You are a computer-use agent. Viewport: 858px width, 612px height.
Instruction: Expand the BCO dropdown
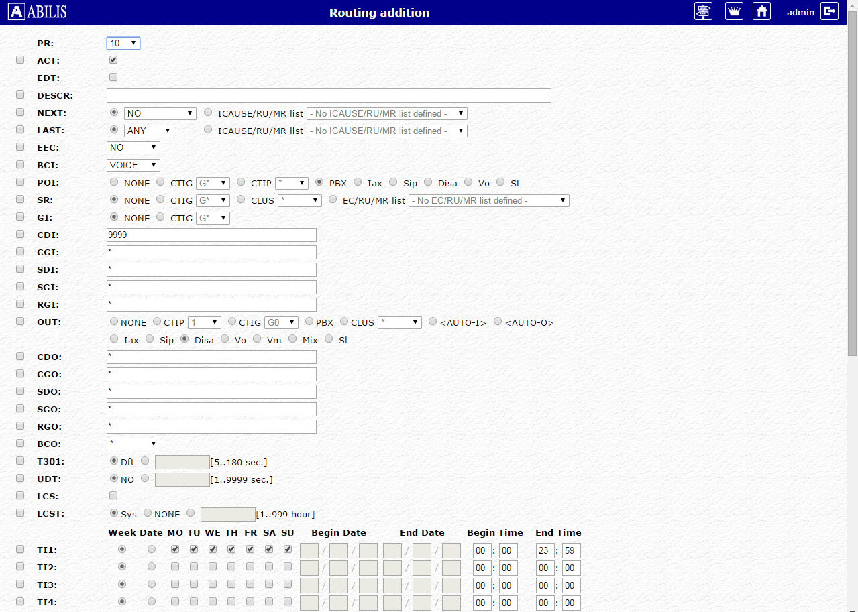(133, 444)
